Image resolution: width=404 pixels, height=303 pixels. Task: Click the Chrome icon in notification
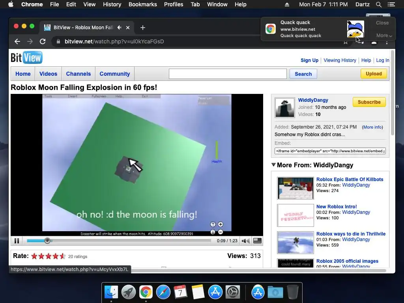pos(271,29)
